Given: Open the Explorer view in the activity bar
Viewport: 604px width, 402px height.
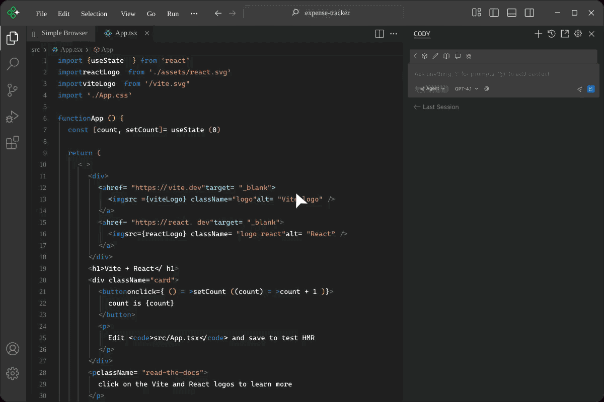Looking at the screenshot, I should pyautogui.click(x=13, y=38).
